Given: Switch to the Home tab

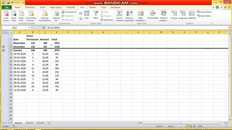Looking at the screenshot, I should pos(17,7).
